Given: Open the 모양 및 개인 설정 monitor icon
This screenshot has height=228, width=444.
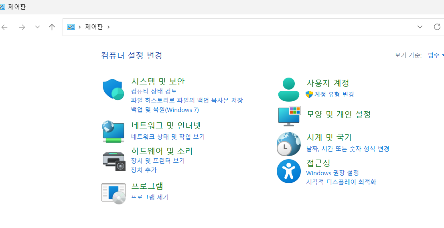Looking at the screenshot, I should coord(289,116).
